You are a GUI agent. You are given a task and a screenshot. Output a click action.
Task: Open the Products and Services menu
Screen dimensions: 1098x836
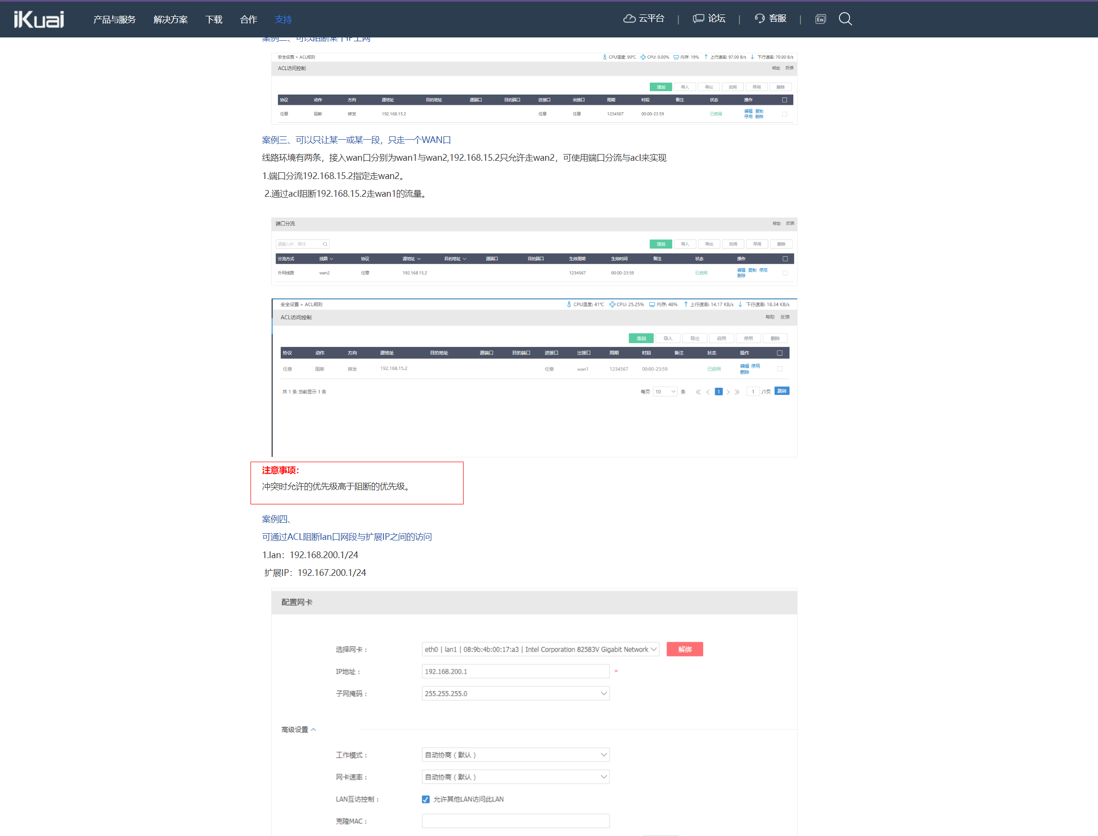[114, 19]
